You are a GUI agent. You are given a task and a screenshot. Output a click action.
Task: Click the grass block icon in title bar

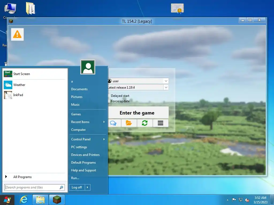pos(11,21)
